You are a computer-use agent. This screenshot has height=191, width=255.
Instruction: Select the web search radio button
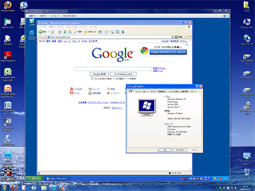tap(92, 79)
